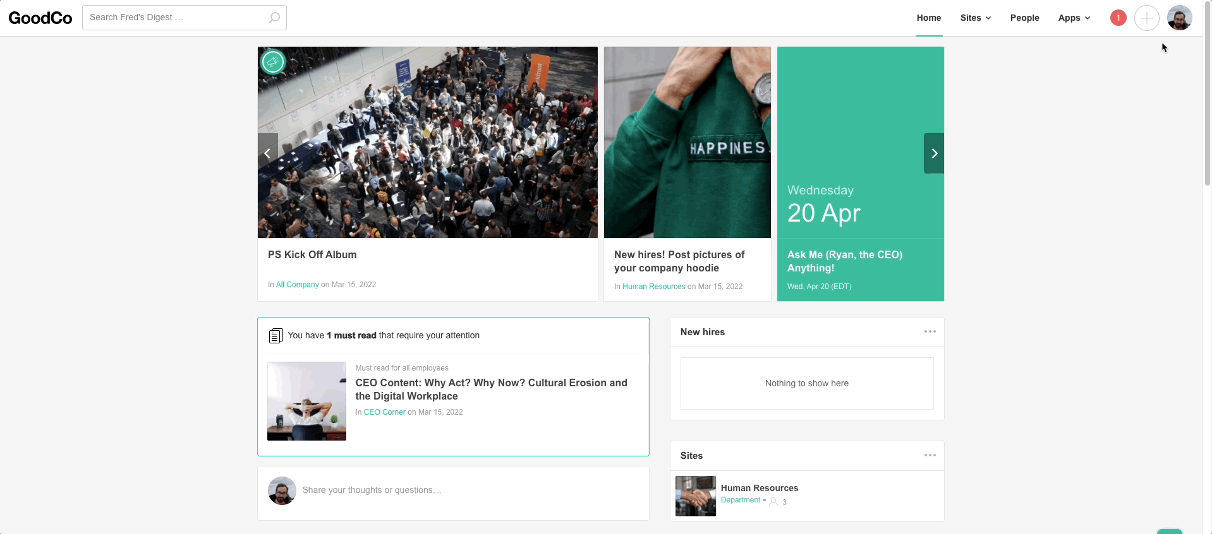Click the Share your thoughts input box

[468, 490]
